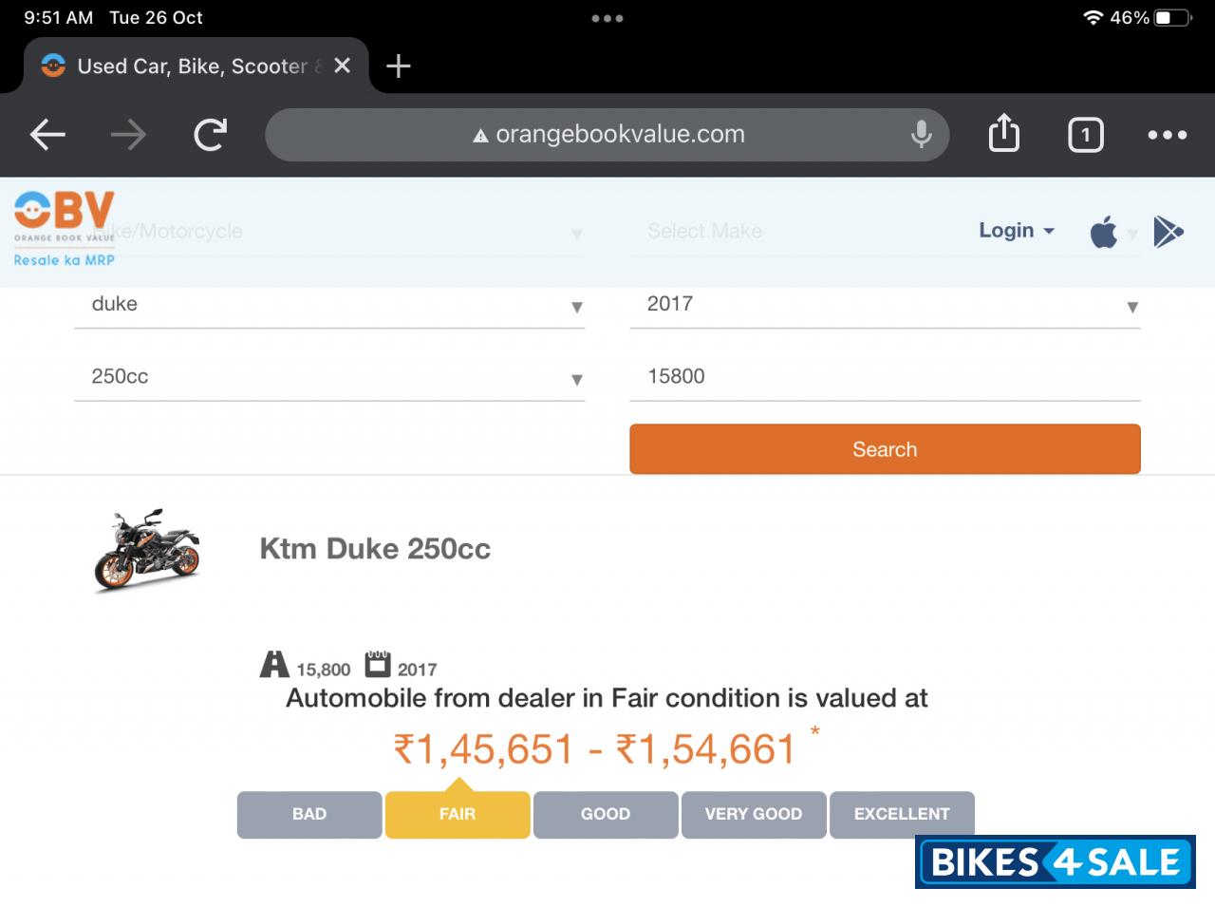Tap the Apple App Store icon in the header
The height and width of the screenshot is (907, 1215).
(x=1105, y=230)
